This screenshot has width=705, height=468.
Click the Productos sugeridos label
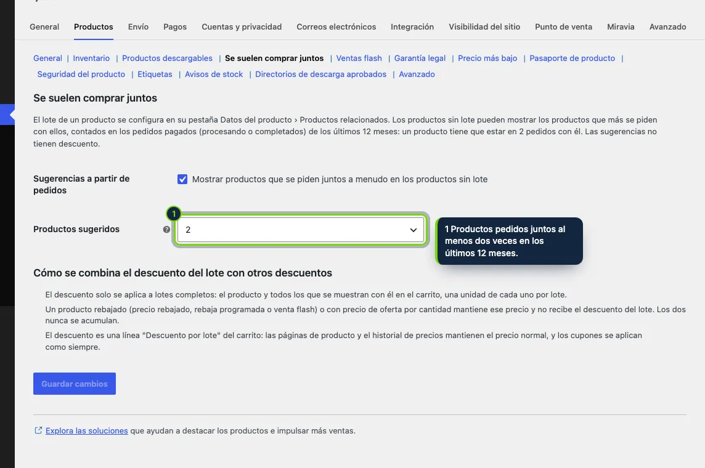(76, 229)
